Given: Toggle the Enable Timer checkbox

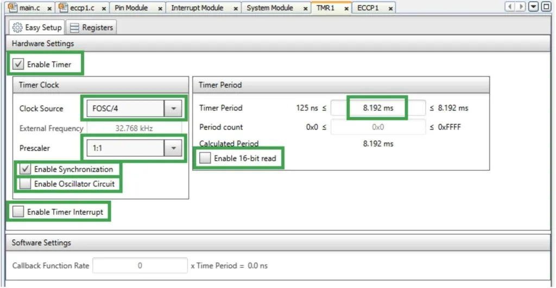Looking at the screenshot, I should [18, 64].
